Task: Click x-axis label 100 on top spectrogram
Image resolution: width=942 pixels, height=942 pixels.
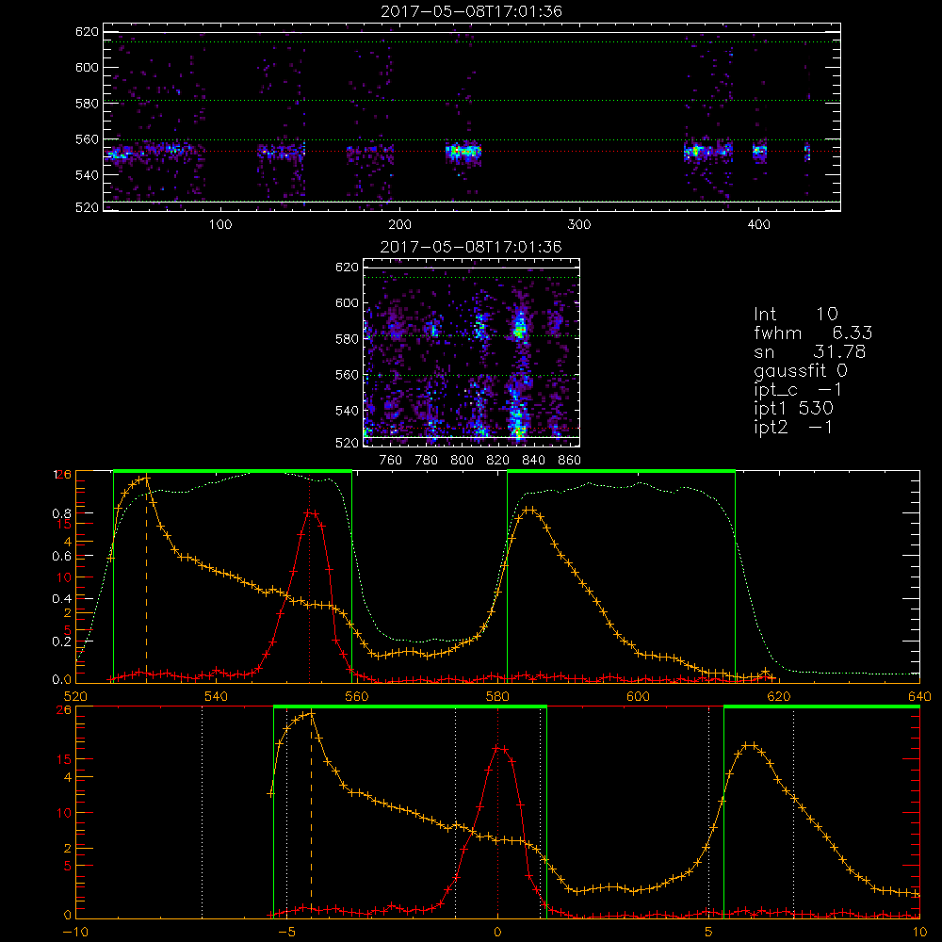Action: [x=220, y=225]
